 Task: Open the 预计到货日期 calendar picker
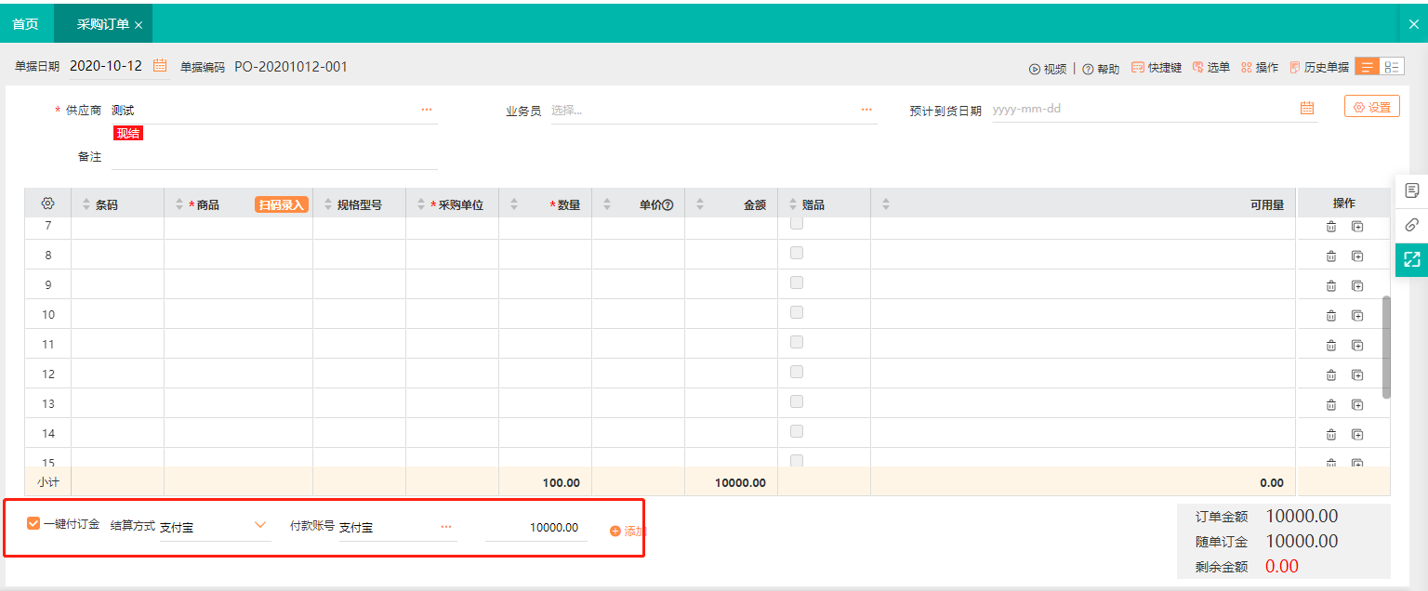point(1307,109)
